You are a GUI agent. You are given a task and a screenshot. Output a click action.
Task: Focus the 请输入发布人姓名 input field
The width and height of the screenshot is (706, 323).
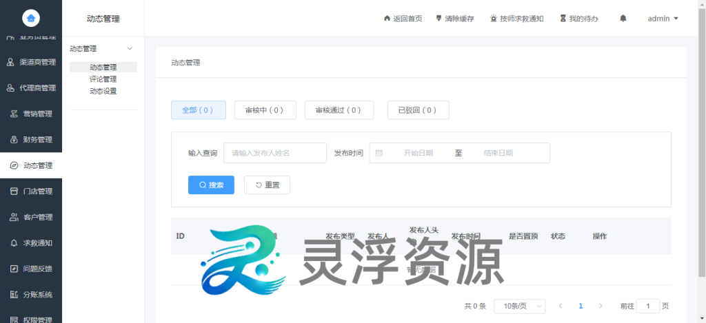(275, 153)
